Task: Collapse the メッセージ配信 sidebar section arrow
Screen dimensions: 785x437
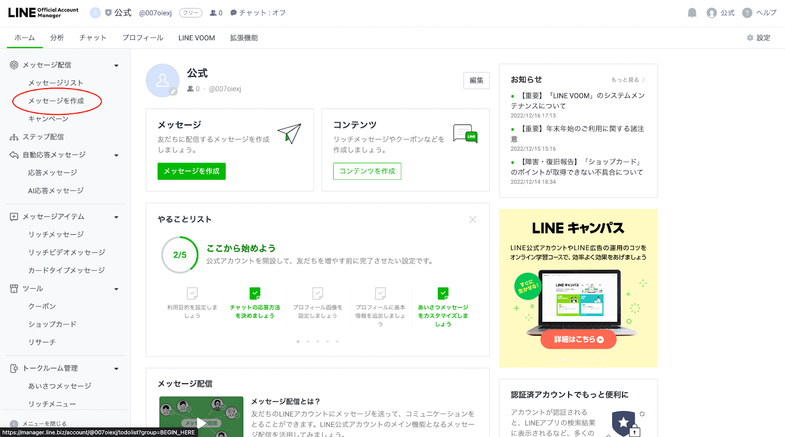Action: tap(116, 66)
